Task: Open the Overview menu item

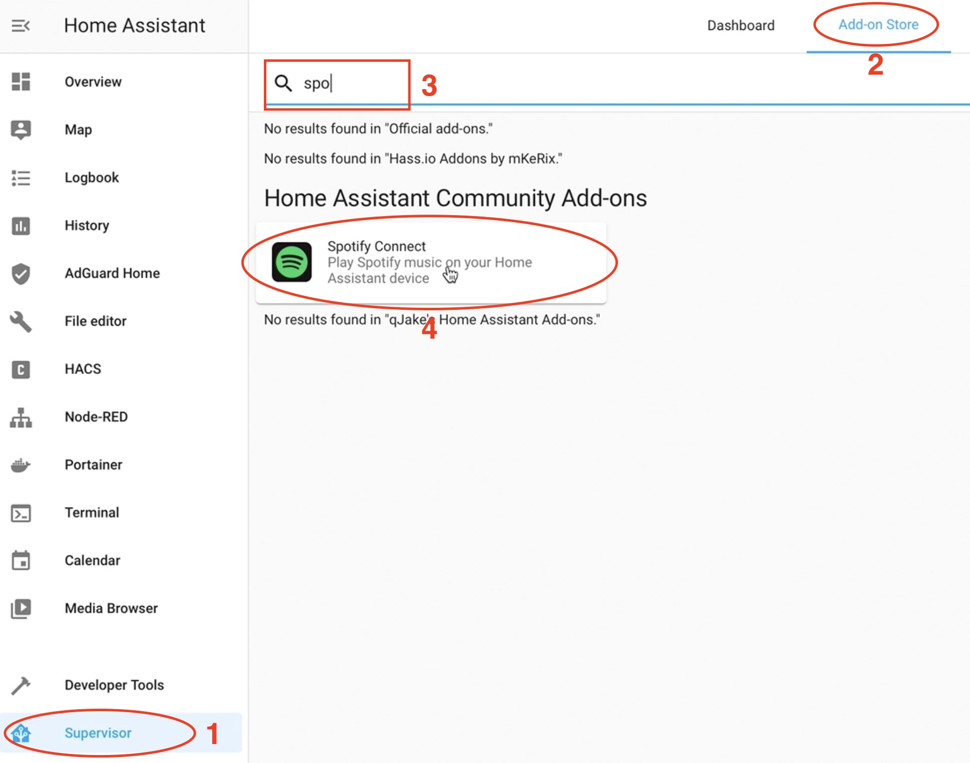Action: pyautogui.click(x=121, y=82)
